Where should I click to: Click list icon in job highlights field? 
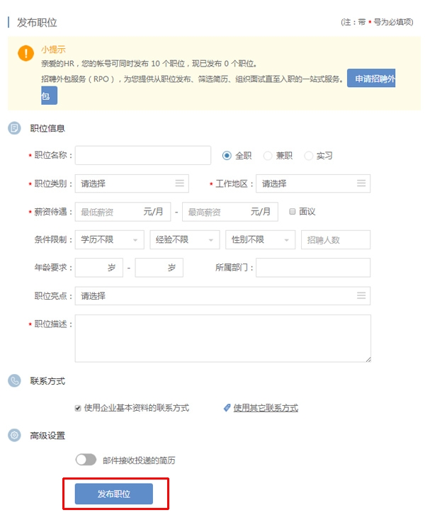(x=361, y=295)
